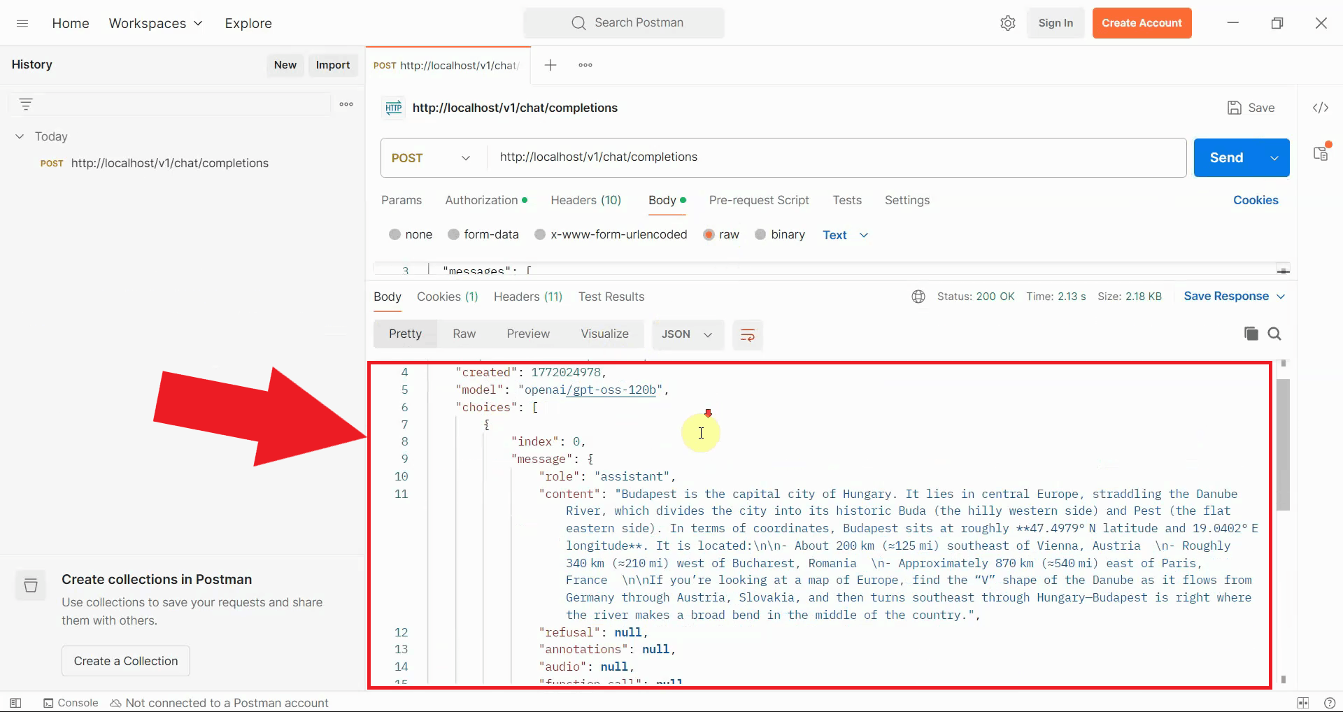Collapse the Today history group
This screenshot has width=1343, height=712.
point(20,136)
